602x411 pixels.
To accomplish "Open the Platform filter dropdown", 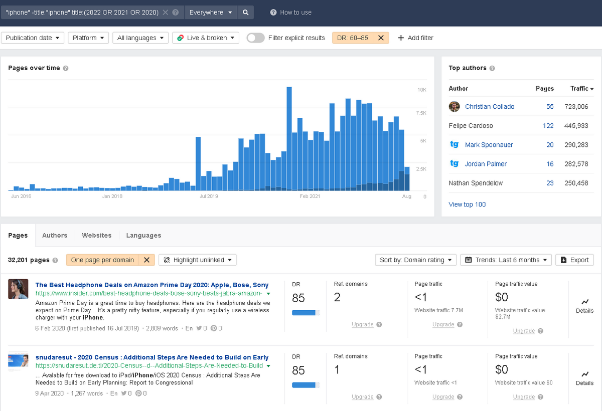I will 88,38.
